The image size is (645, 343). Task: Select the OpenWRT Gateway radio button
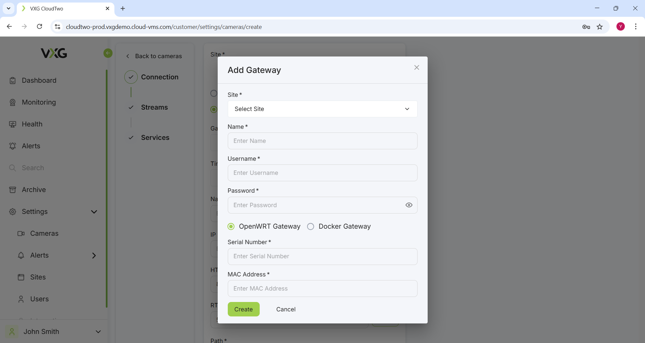coord(231,227)
